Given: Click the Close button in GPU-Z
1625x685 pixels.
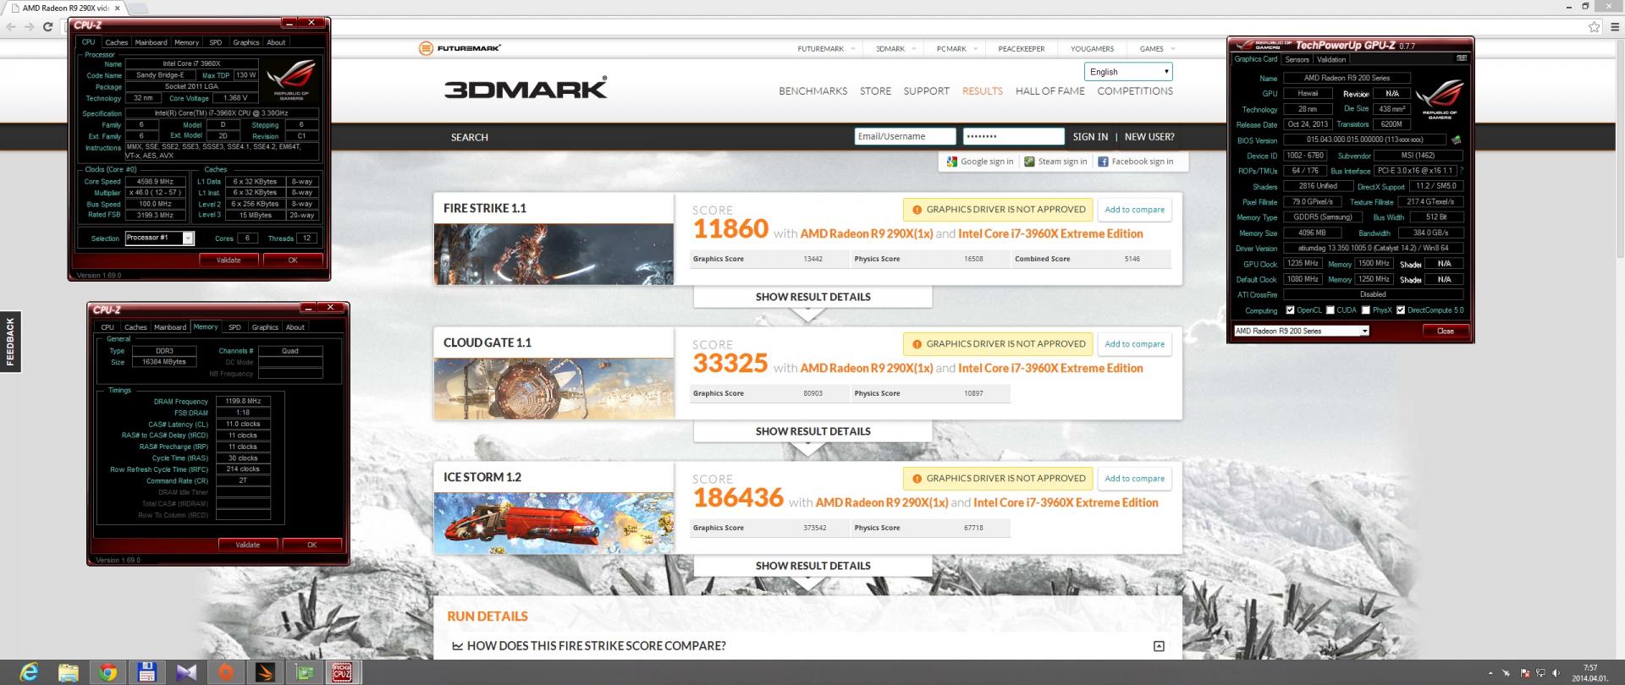Looking at the screenshot, I should click(x=1446, y=331).
